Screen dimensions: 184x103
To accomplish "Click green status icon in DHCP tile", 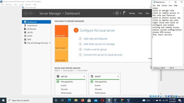I will 92,82.
